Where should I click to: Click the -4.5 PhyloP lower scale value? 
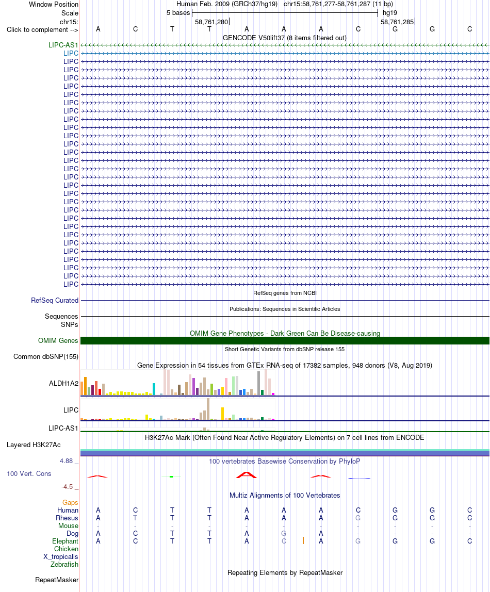click(67, 487)
